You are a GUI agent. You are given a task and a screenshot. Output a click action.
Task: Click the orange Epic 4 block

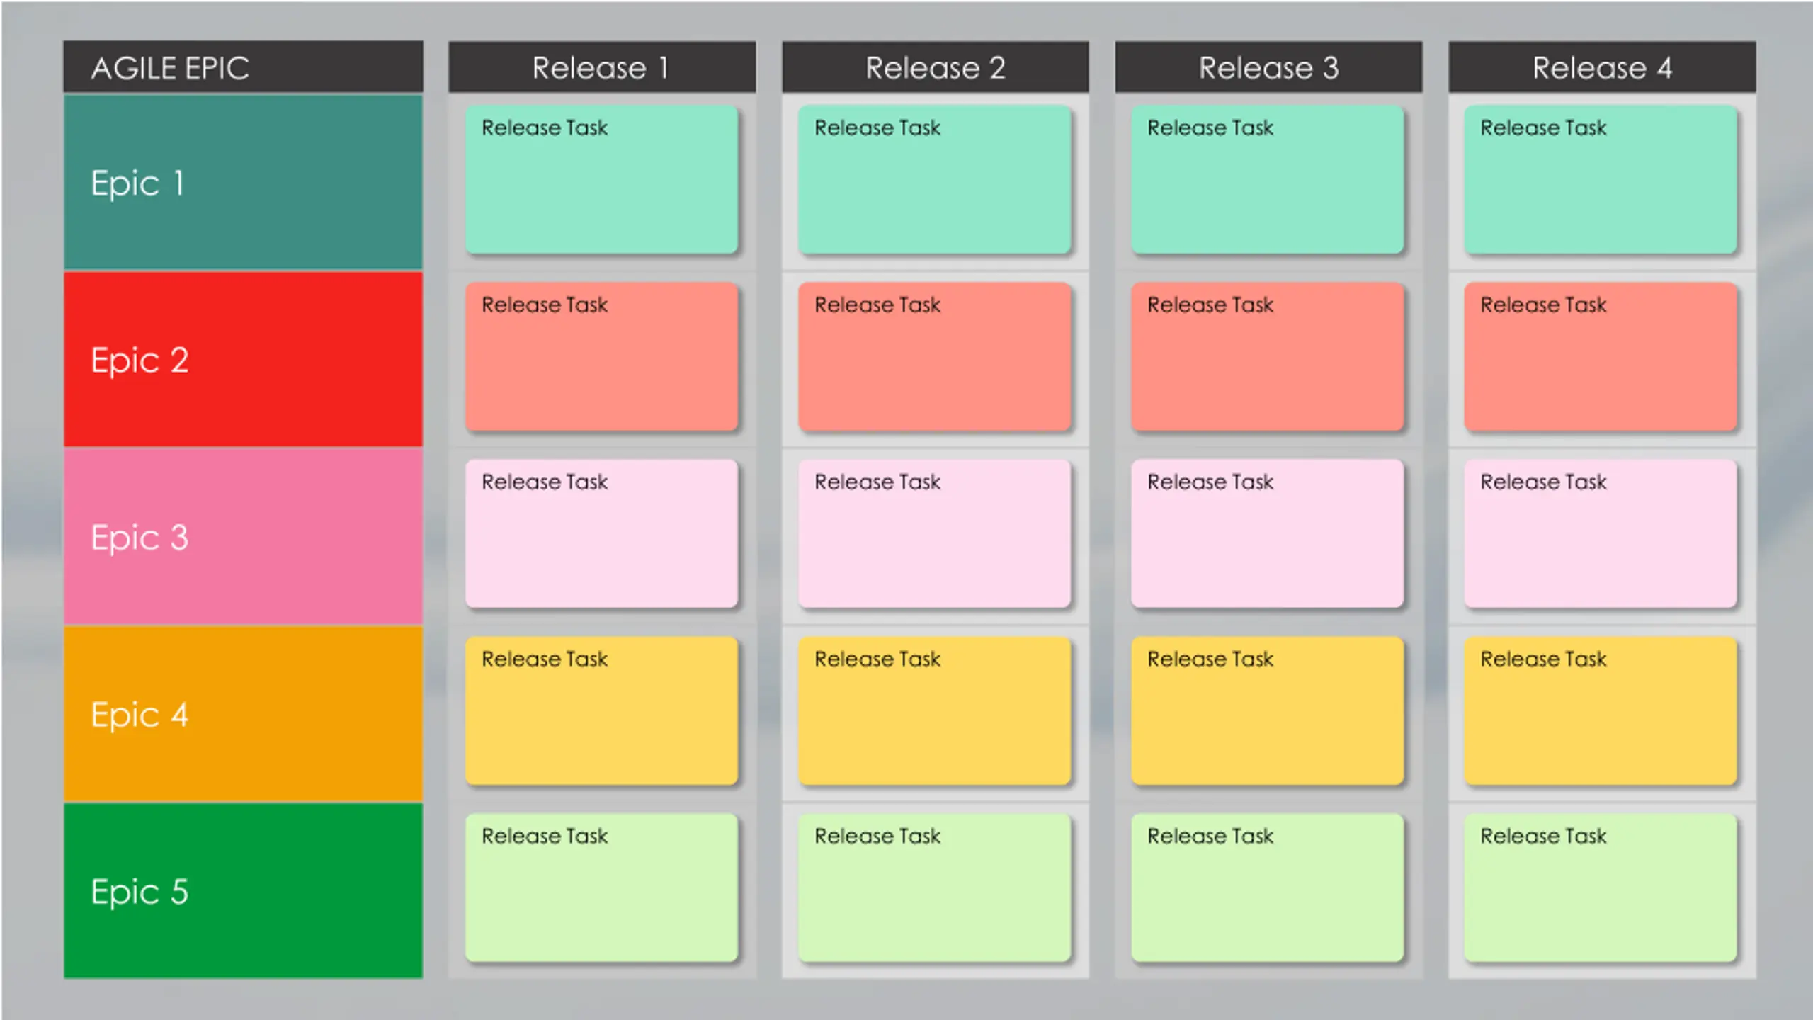[243, 713]
